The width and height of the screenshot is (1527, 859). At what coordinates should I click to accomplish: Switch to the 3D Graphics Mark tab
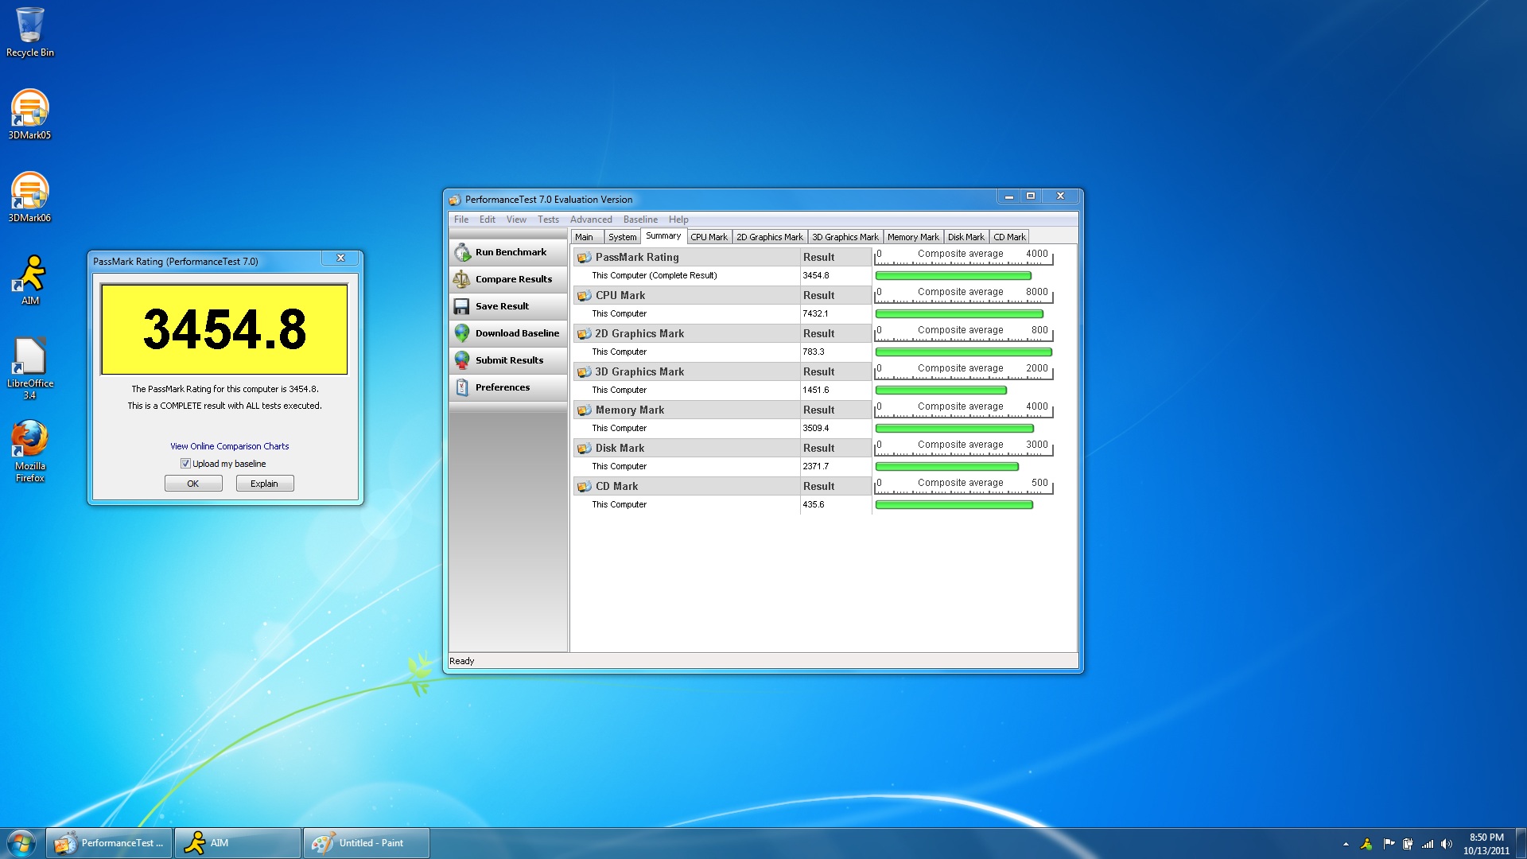[x=845, y=237]
